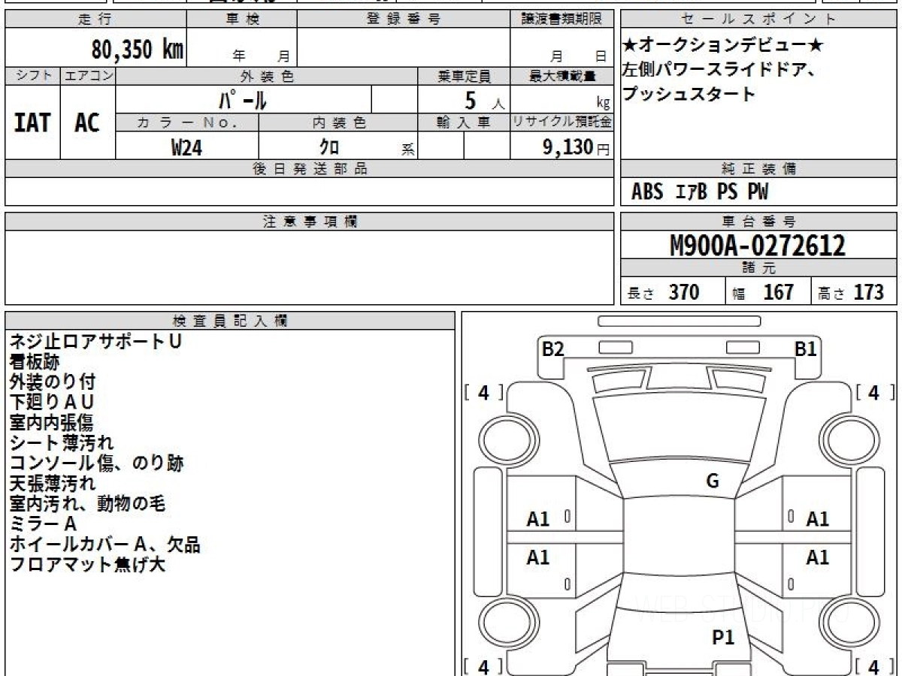Screen dimensions: 902x676
Task: Click the 車台番号 header
Action: click(x=758, y=222)
